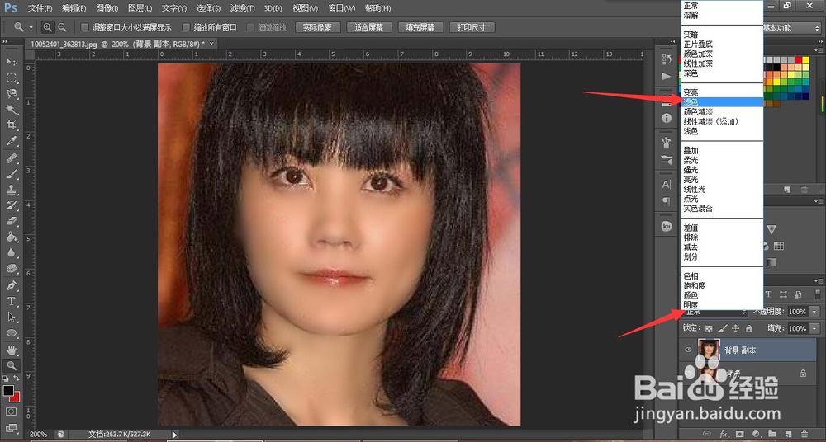Enable 调整窗口大小以满屏显示 checkbox
Image resolution: width=826 pixels, height=442 pixels.
84,27
